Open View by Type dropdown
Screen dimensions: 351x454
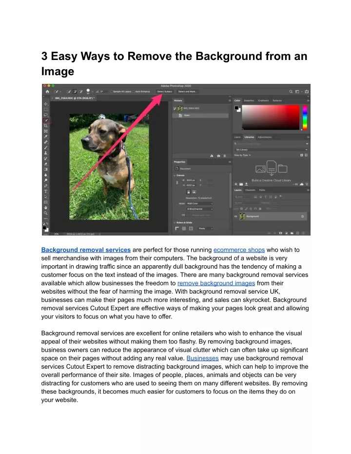[x=242, y=155]
